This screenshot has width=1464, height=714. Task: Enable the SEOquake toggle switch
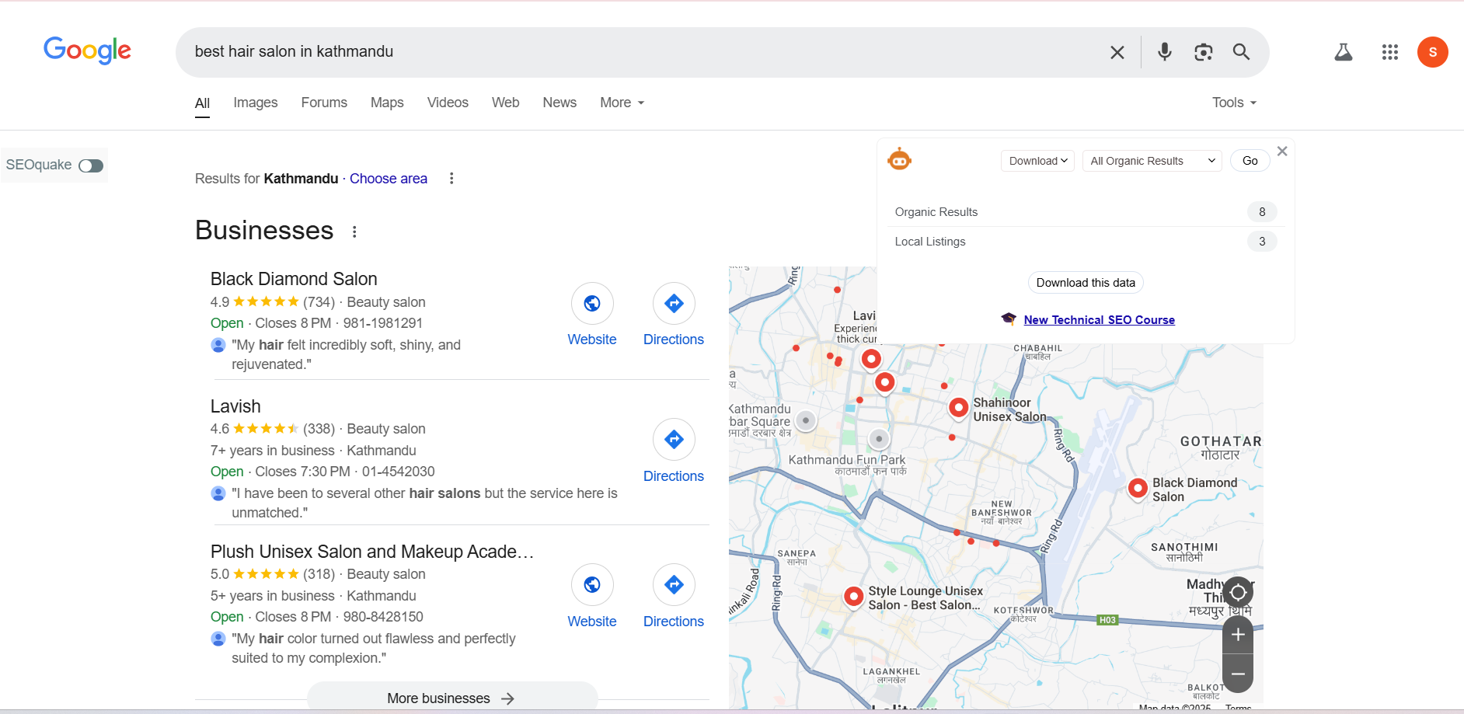(x=91, y=165)
